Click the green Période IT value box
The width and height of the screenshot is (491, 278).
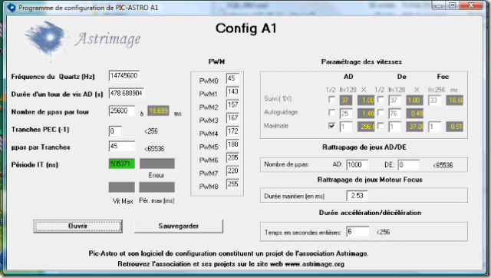(x=122, y=164)
